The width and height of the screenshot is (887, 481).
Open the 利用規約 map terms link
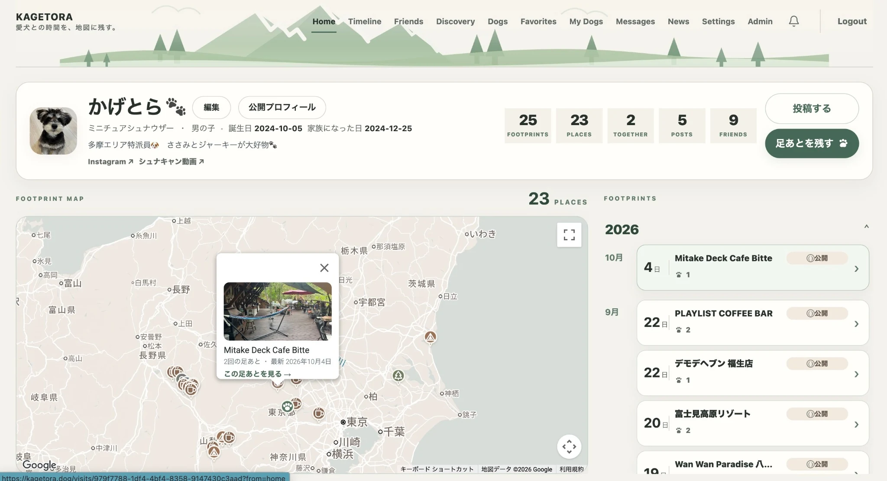[x=571, y=469]
